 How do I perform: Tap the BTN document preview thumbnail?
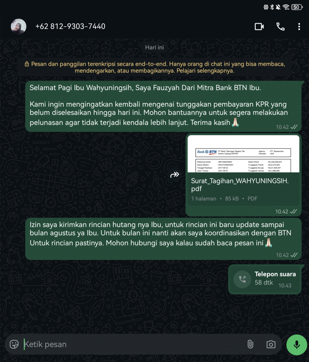pyautogui.click(x=243, y=154)
